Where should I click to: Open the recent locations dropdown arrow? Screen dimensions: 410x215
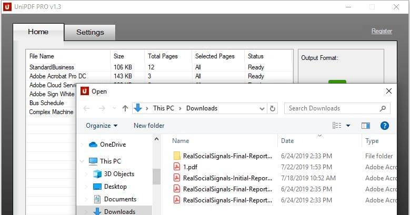click(114, 108)
